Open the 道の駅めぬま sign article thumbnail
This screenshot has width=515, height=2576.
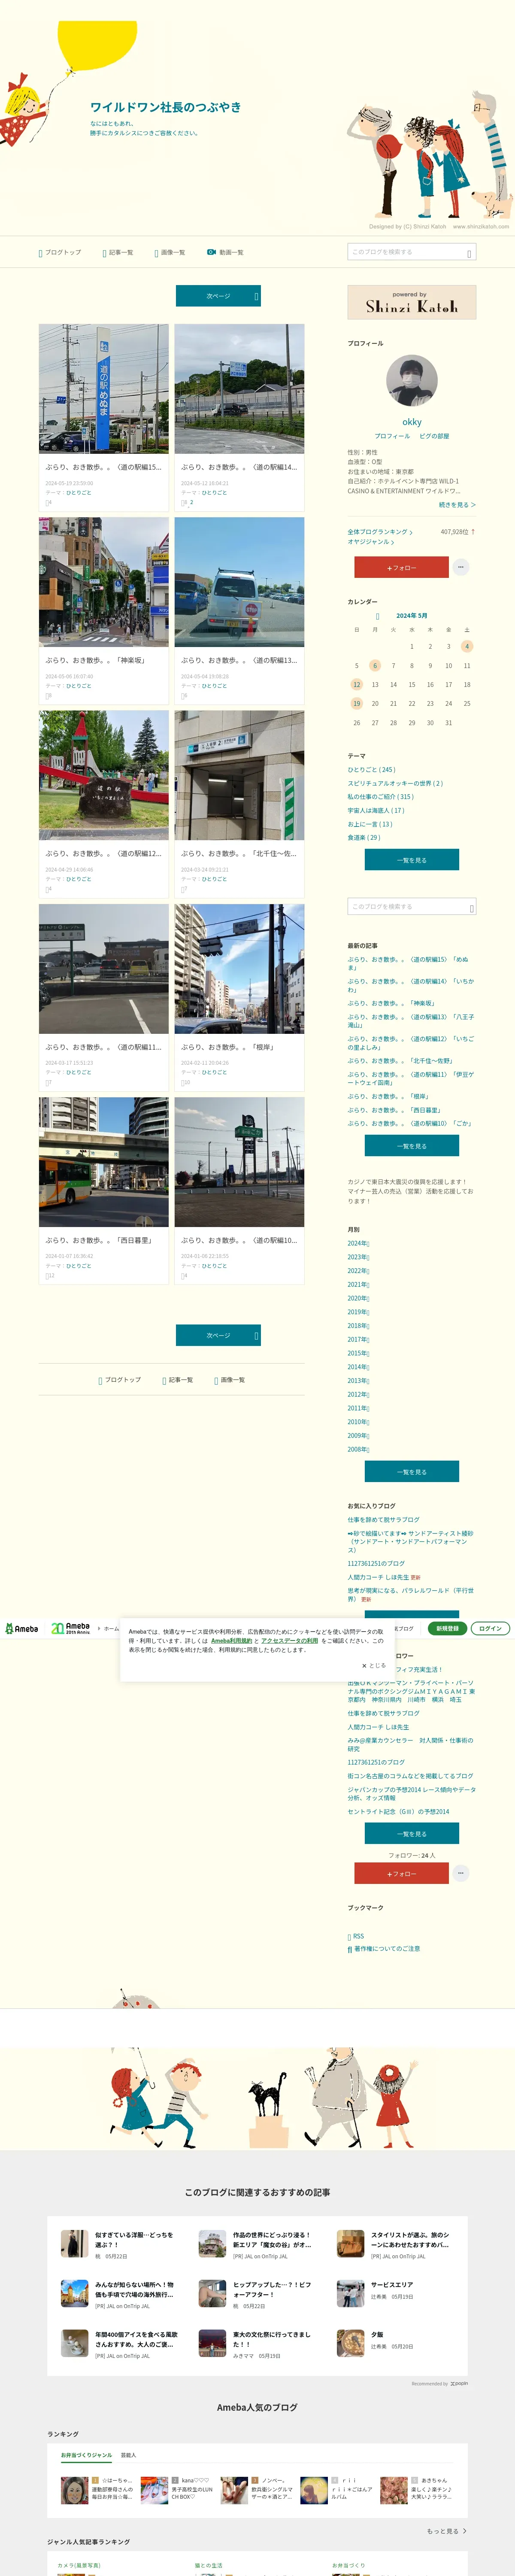pyautogui.click(x=104, y=389)
